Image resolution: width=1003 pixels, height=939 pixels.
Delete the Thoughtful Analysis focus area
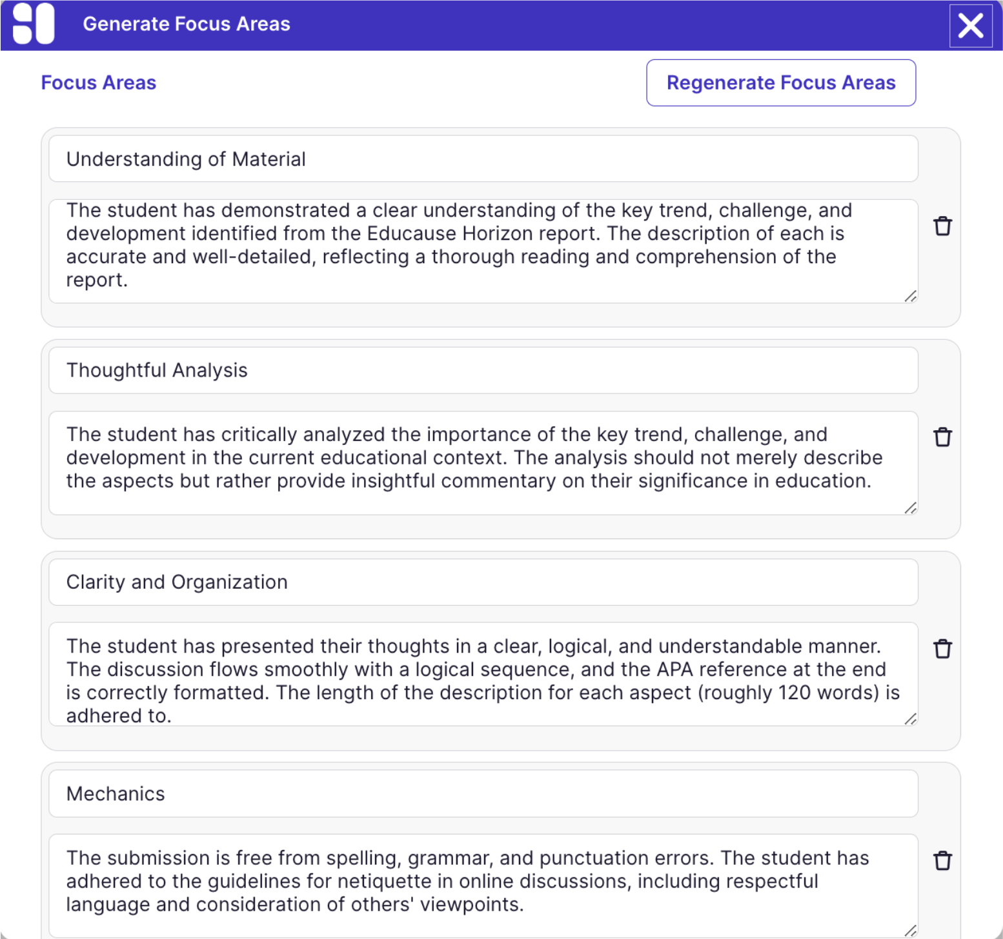point(942,437)
